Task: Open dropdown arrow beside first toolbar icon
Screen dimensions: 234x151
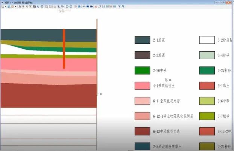Action: 5,7
